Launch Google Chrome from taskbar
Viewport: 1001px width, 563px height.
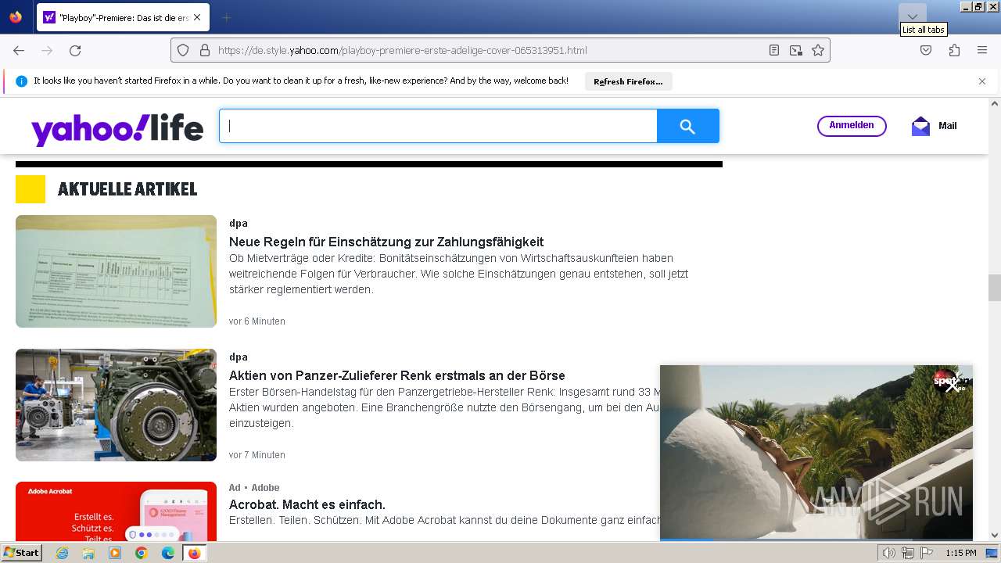tap(142, 553)
